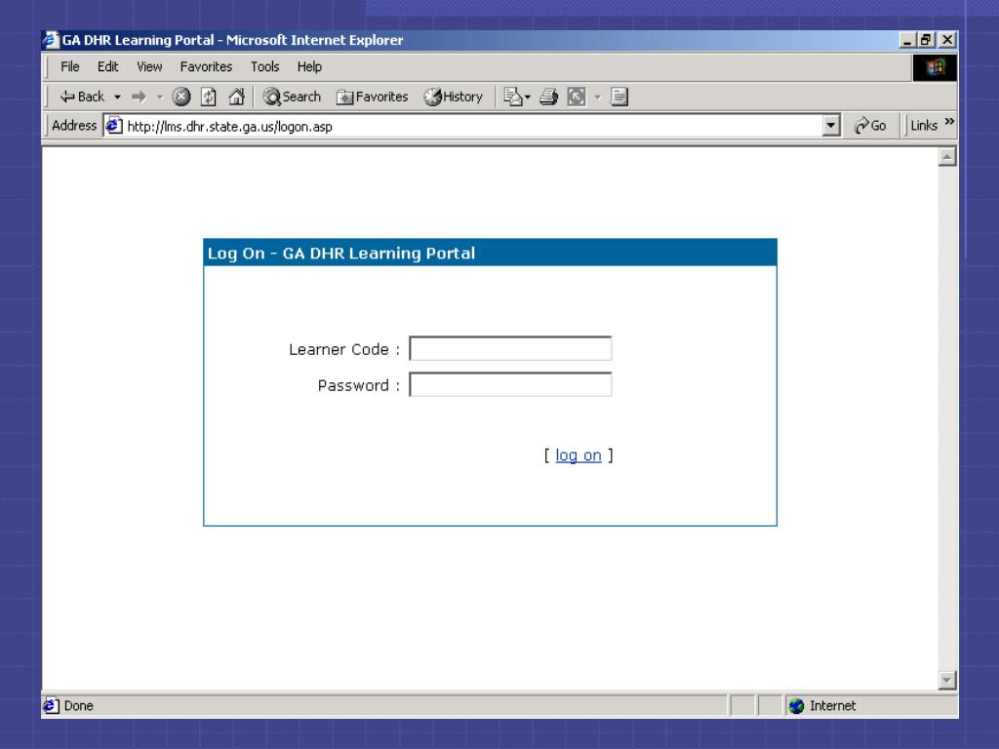
Task: Open the Search toolbar button
Action: (x=292, y=97)
